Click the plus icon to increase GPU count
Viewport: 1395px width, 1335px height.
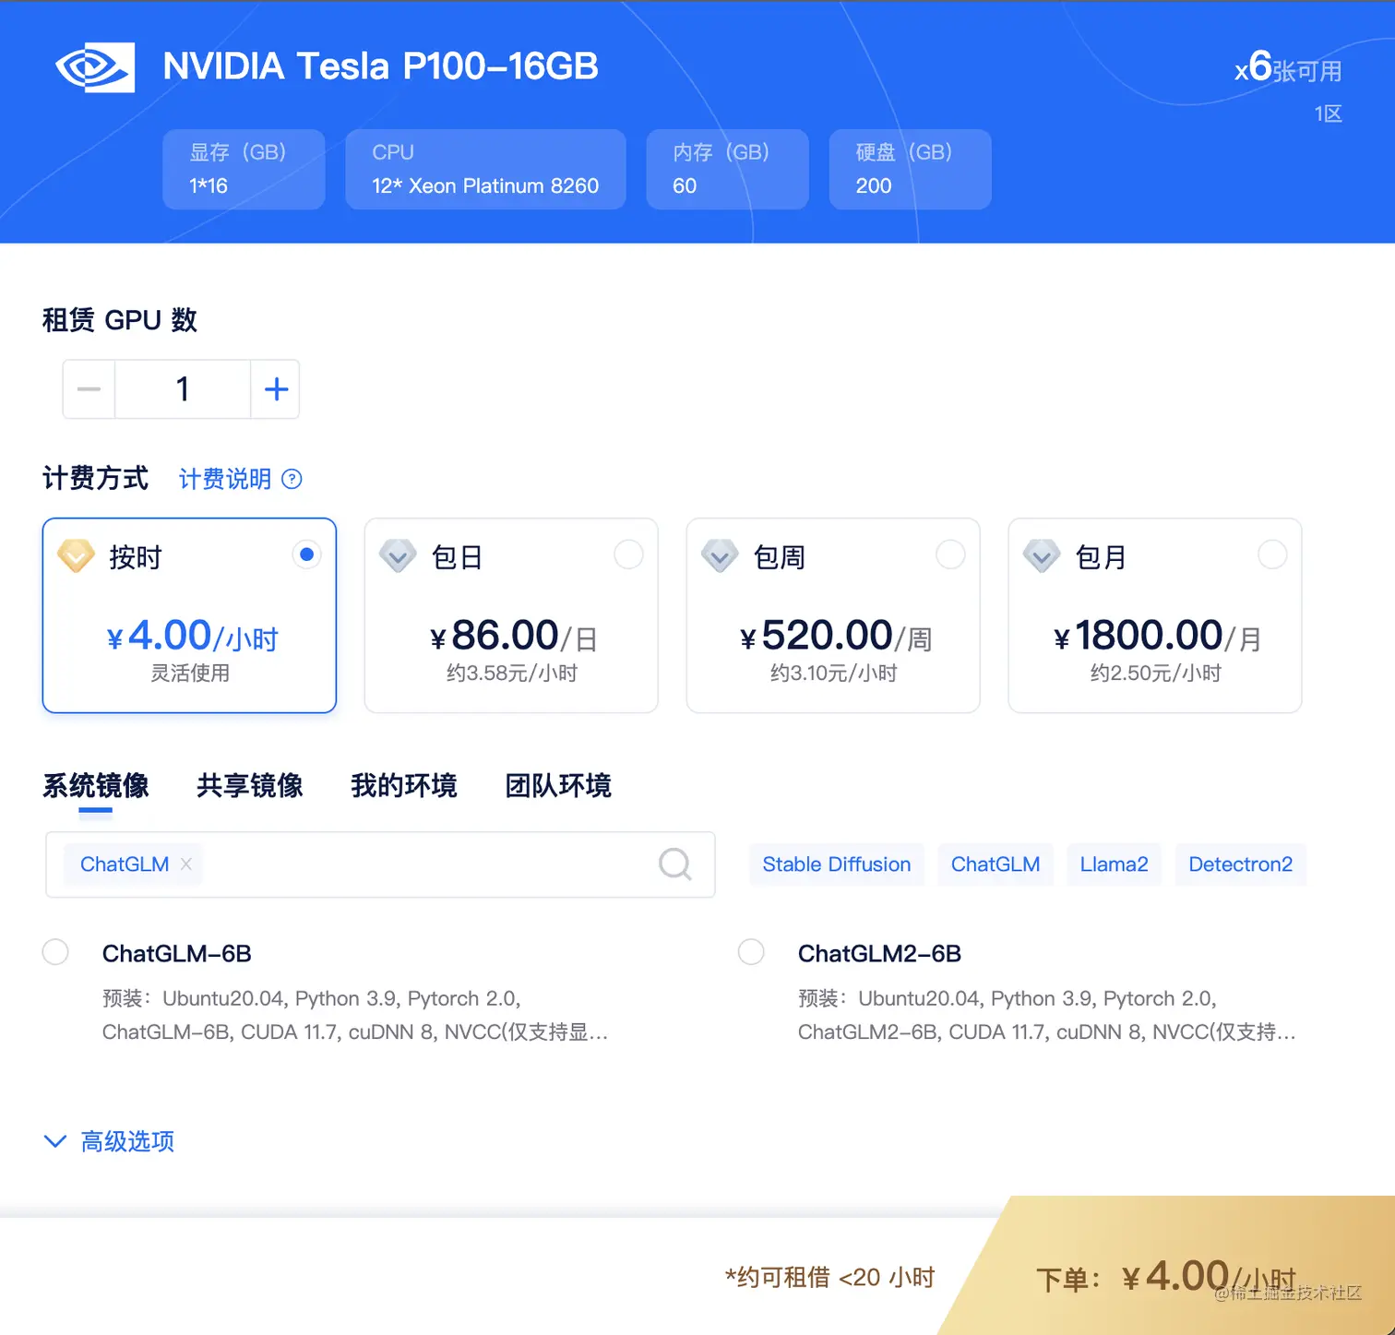pyautogui.click(x=276, y=389)
